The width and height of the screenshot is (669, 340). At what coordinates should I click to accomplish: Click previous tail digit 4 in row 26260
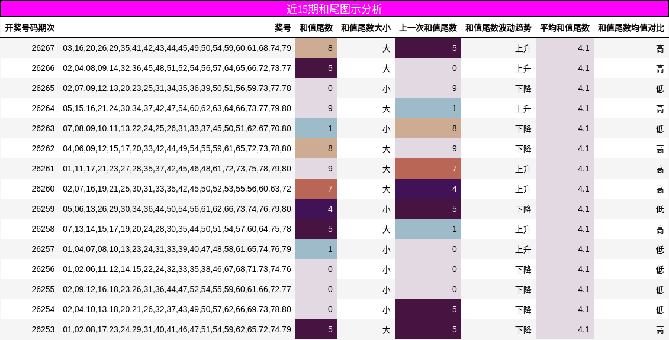pos(428,189)
